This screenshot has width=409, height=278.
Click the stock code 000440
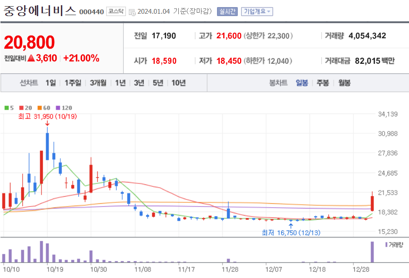tap(92, 12)
